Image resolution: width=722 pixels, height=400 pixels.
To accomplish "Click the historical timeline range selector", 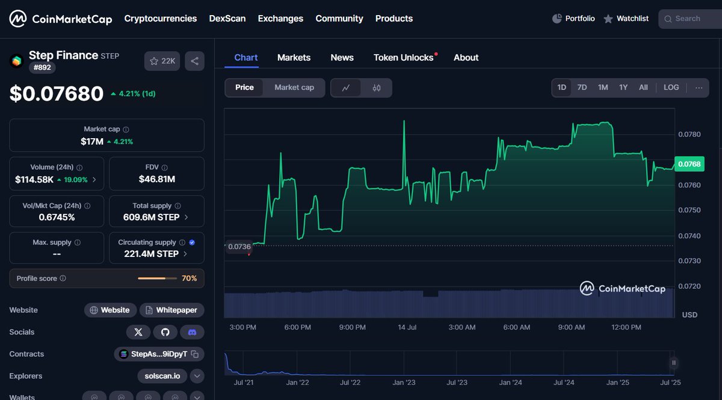I will (x=450, y=363).
